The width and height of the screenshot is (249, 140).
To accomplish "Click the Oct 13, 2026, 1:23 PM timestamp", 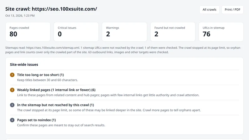I will (x=20, y=16).
